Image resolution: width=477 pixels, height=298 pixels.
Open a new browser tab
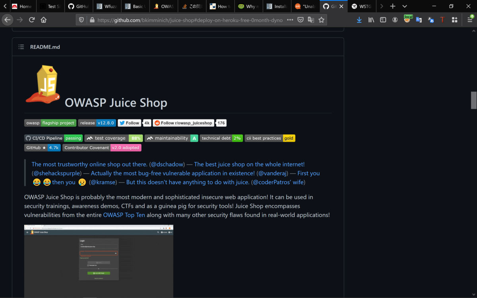tap(393, 6)
